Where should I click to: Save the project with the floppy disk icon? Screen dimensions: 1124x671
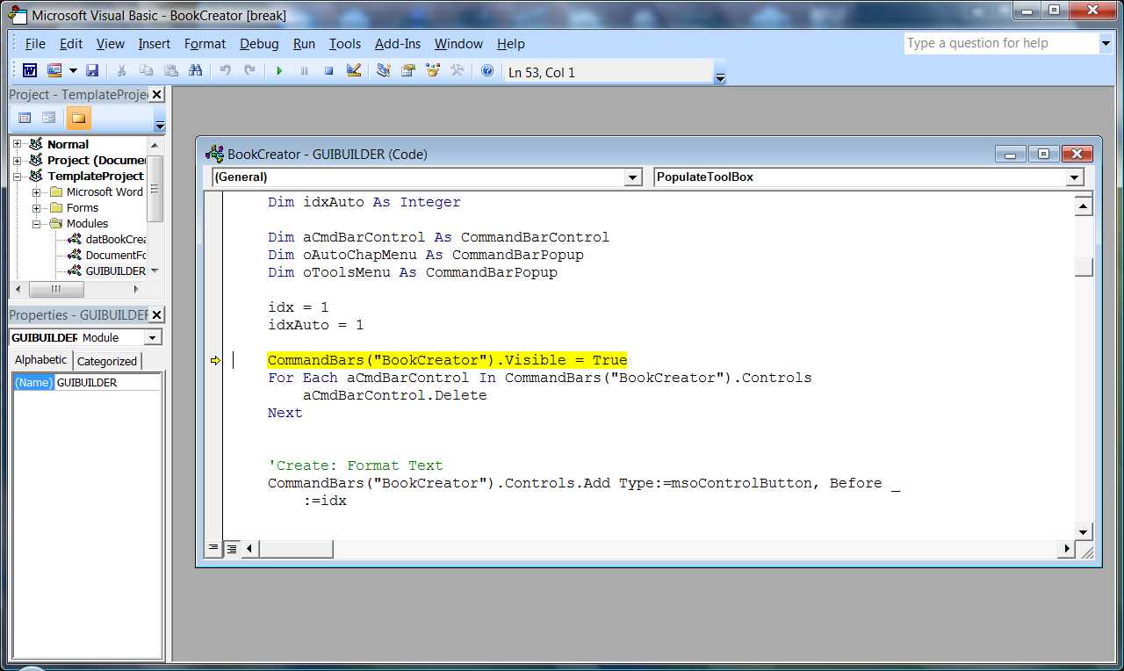coord(91,71)
